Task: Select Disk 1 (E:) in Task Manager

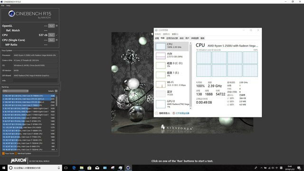Action: click(x=171, y=75)
